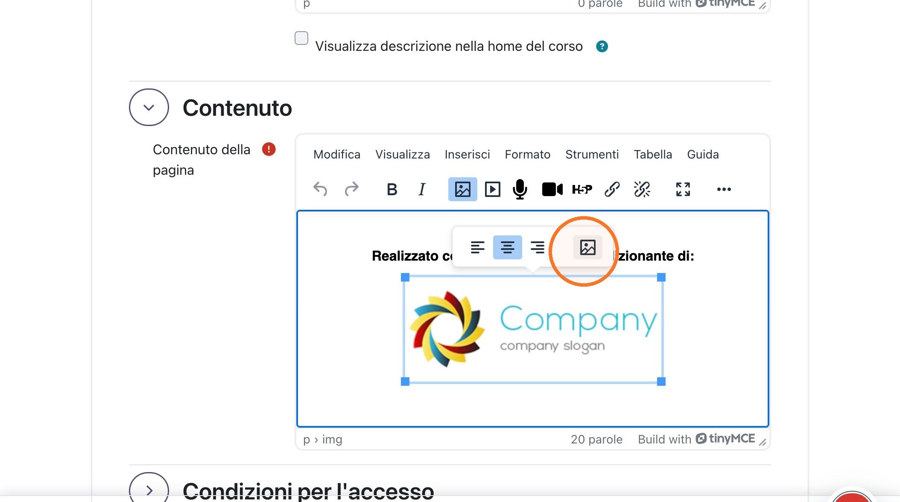
Task: Insert H5P content via H5P icon
Action: 582,189
